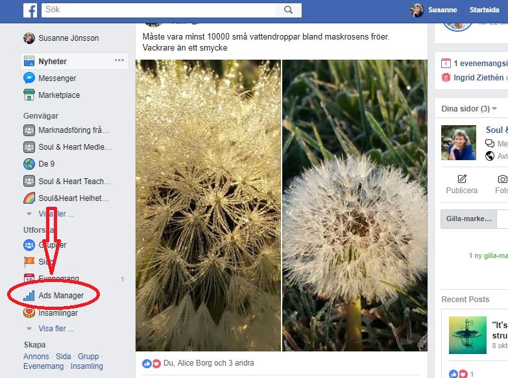Viewport: 508px width, 378px height.
Task: Go to Startsida in top bar
Action: tap(485, 10)
